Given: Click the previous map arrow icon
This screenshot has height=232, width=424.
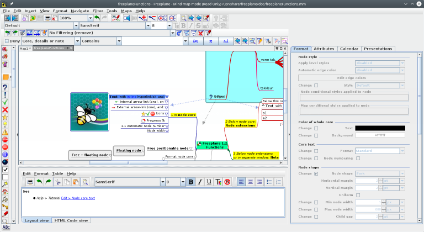Looking at the screenshot, I should (x=7, y=18).
